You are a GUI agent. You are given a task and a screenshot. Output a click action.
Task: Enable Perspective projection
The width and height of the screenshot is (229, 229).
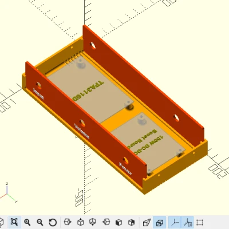pyautogui.click(x=147, y=222)
